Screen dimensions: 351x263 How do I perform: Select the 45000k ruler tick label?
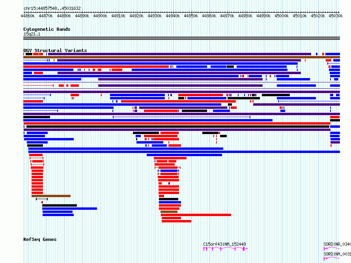(282, 16)
